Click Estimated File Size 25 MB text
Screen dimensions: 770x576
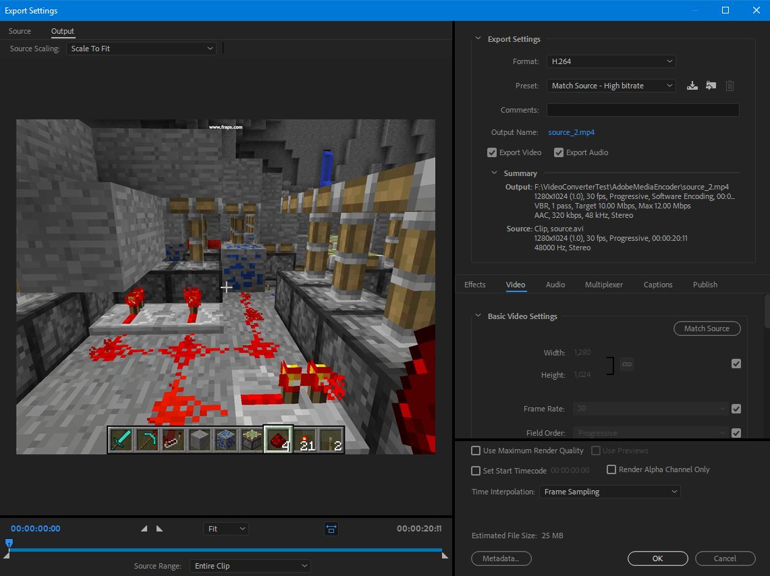[517, 536]
